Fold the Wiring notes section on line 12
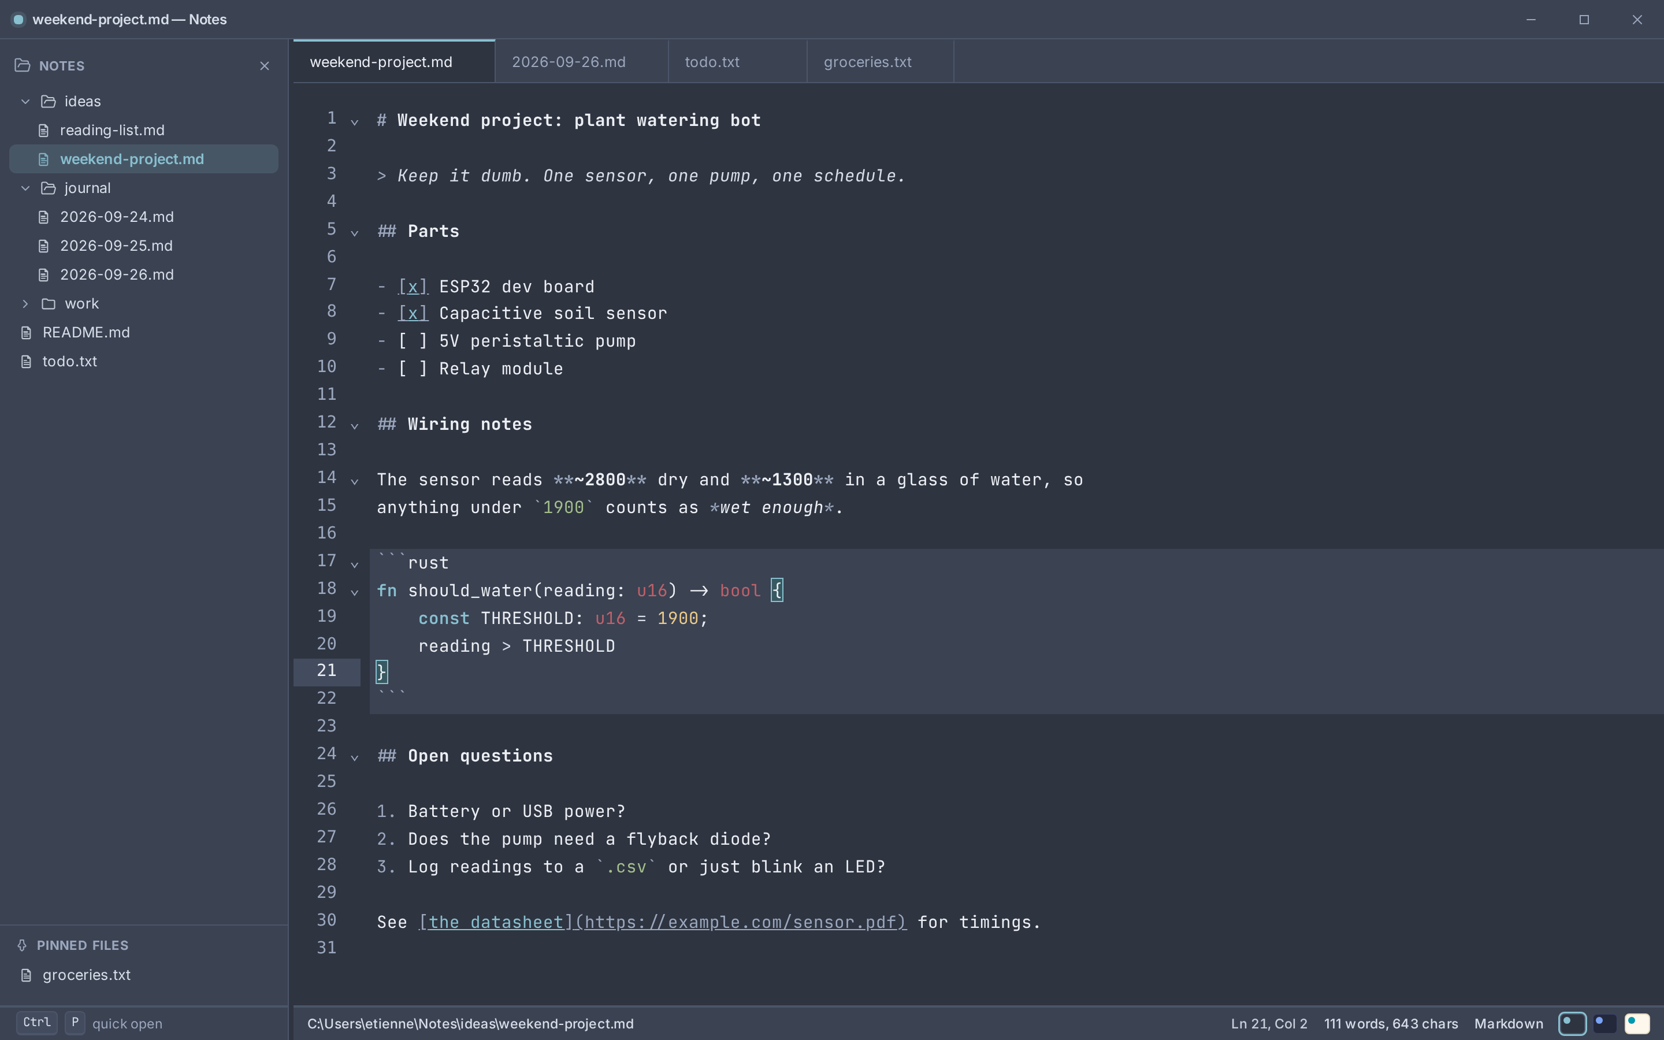The height and width of the screenshot is (1040, 1664). click(355, 426)
